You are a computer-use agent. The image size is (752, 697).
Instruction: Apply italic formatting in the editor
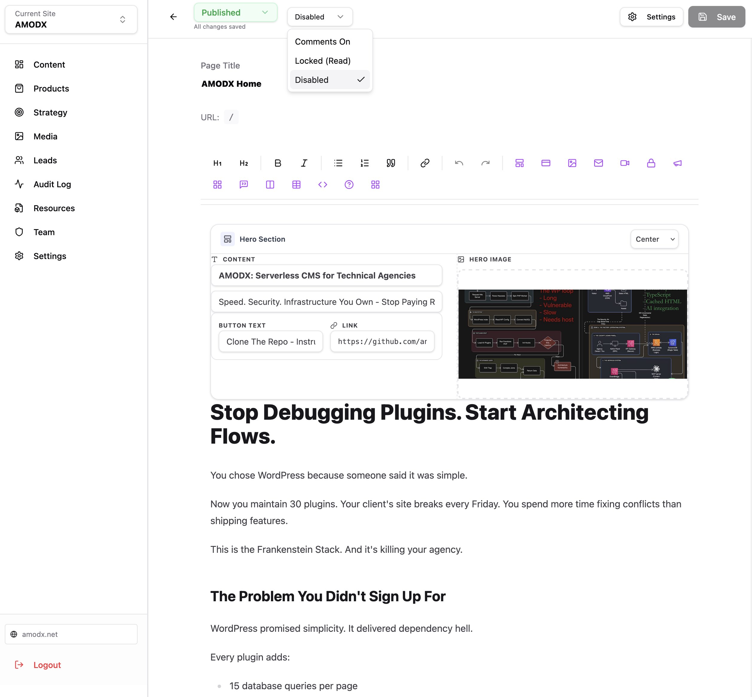(x=304, y=163)
